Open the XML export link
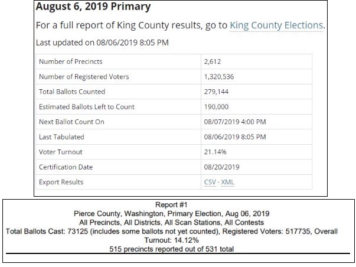This screenshot has width=356, height=267. tap(227, 182)
